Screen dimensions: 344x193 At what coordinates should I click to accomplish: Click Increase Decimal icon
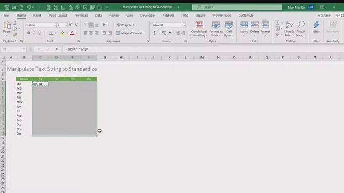177,33
